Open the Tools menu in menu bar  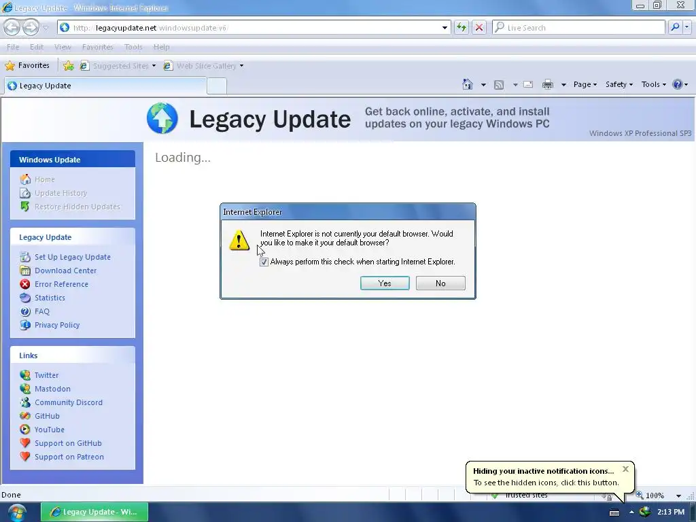pos(133,47)
